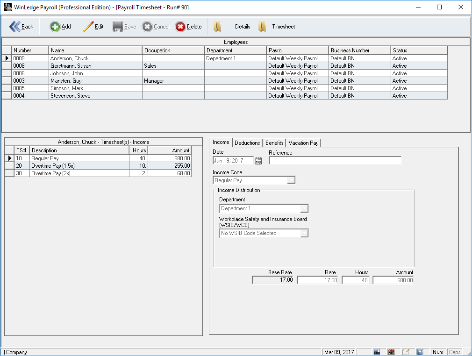Click the Reference input field
This screenshot has width=472, height=356.
coord(335,161)
